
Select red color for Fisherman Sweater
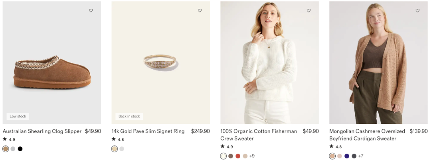click(x=238, y=156)
